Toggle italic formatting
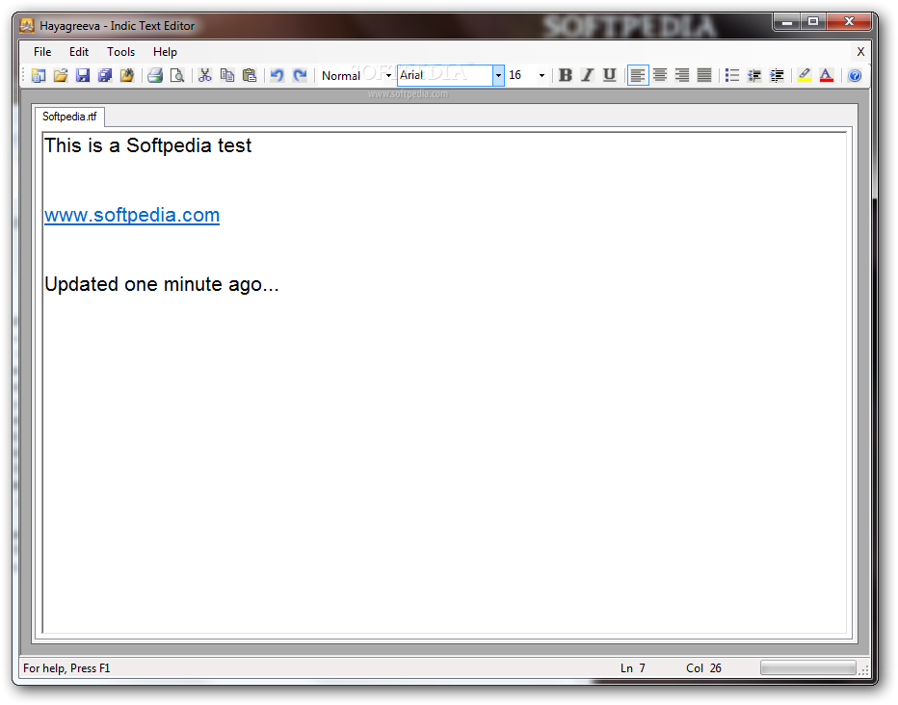Screen dimensions: 898x705 [587, 75]
